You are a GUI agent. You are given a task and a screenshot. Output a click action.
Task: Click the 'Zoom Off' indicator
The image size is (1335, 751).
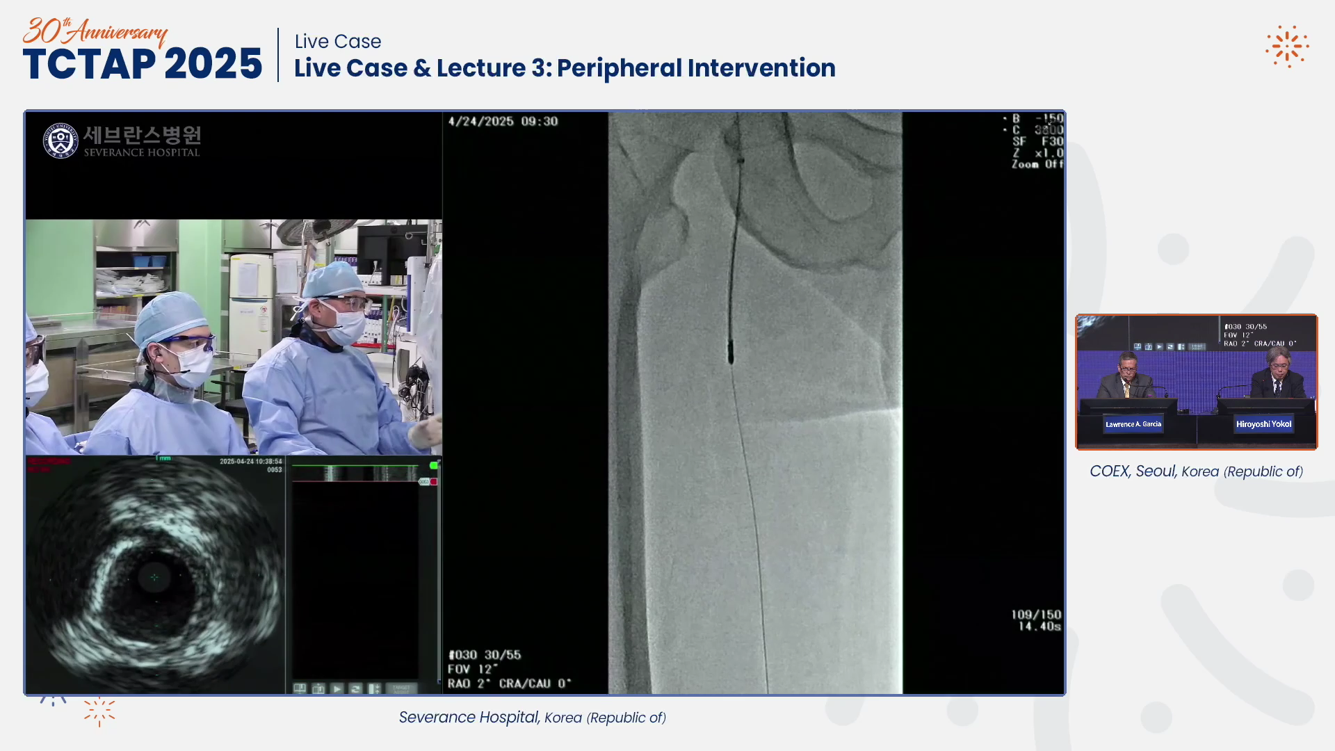click(1037, 164)
